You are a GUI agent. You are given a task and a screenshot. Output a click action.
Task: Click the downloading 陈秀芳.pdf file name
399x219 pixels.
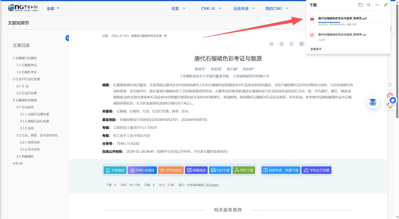pos(342,18)
